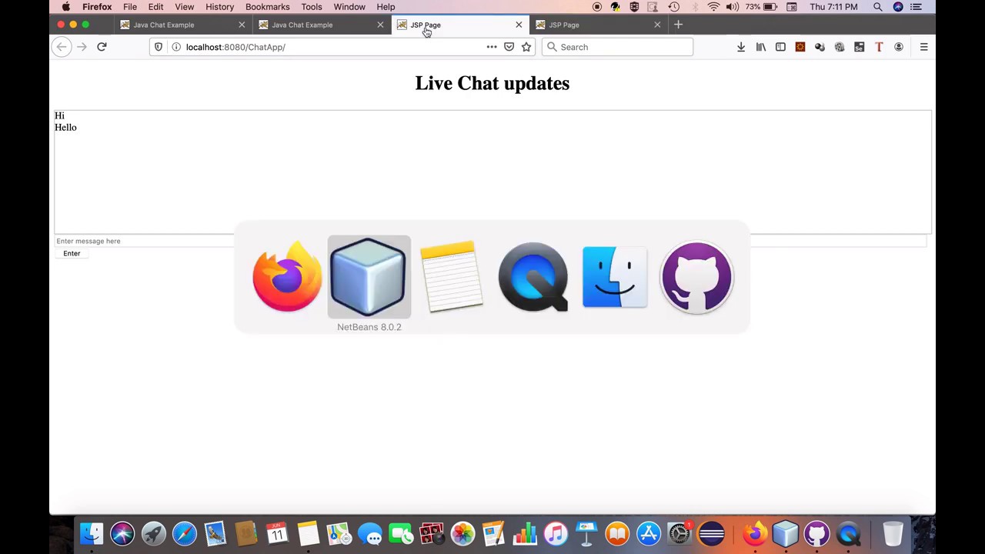Open Safari from the Dock
Viewport: 985px width, 554px height.
click(185, 533)
